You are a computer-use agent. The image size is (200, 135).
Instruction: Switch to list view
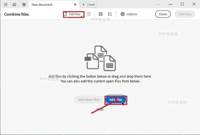click(x=110, y=14)
